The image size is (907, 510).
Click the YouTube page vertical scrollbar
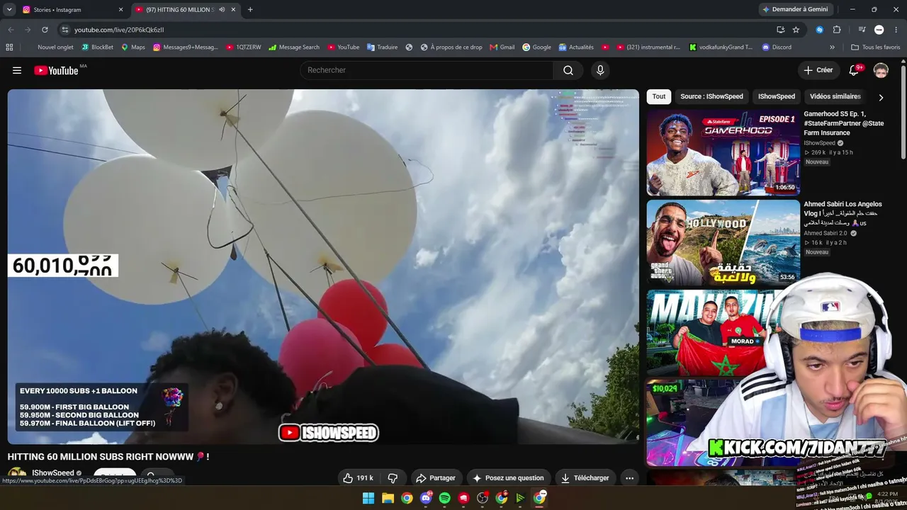click(x=903, y=113)
